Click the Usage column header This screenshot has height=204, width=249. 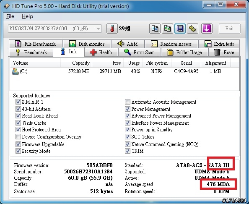tap(133, 63)
